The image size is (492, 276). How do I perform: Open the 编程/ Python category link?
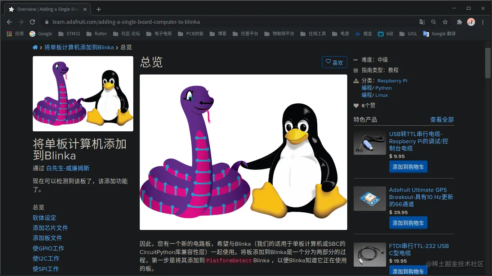(377, 88)
